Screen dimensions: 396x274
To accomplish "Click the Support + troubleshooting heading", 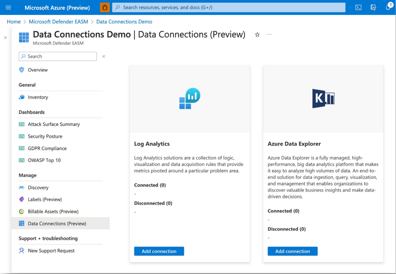I will click(x=48, y=238).
